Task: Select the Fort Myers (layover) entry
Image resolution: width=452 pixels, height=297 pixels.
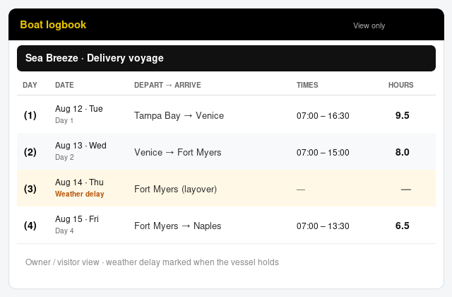Action: [x=176, y=190]
